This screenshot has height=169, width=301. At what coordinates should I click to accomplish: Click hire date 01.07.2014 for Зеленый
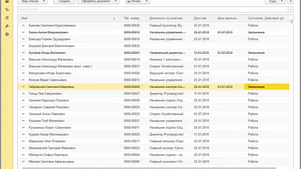[201, 114]
